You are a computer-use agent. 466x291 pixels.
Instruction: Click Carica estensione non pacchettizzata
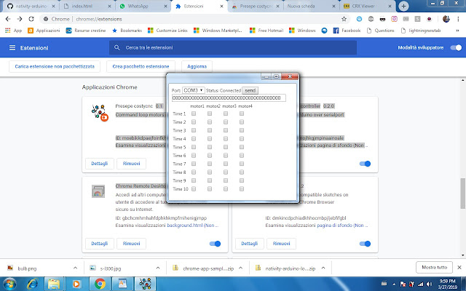(55, 66)
